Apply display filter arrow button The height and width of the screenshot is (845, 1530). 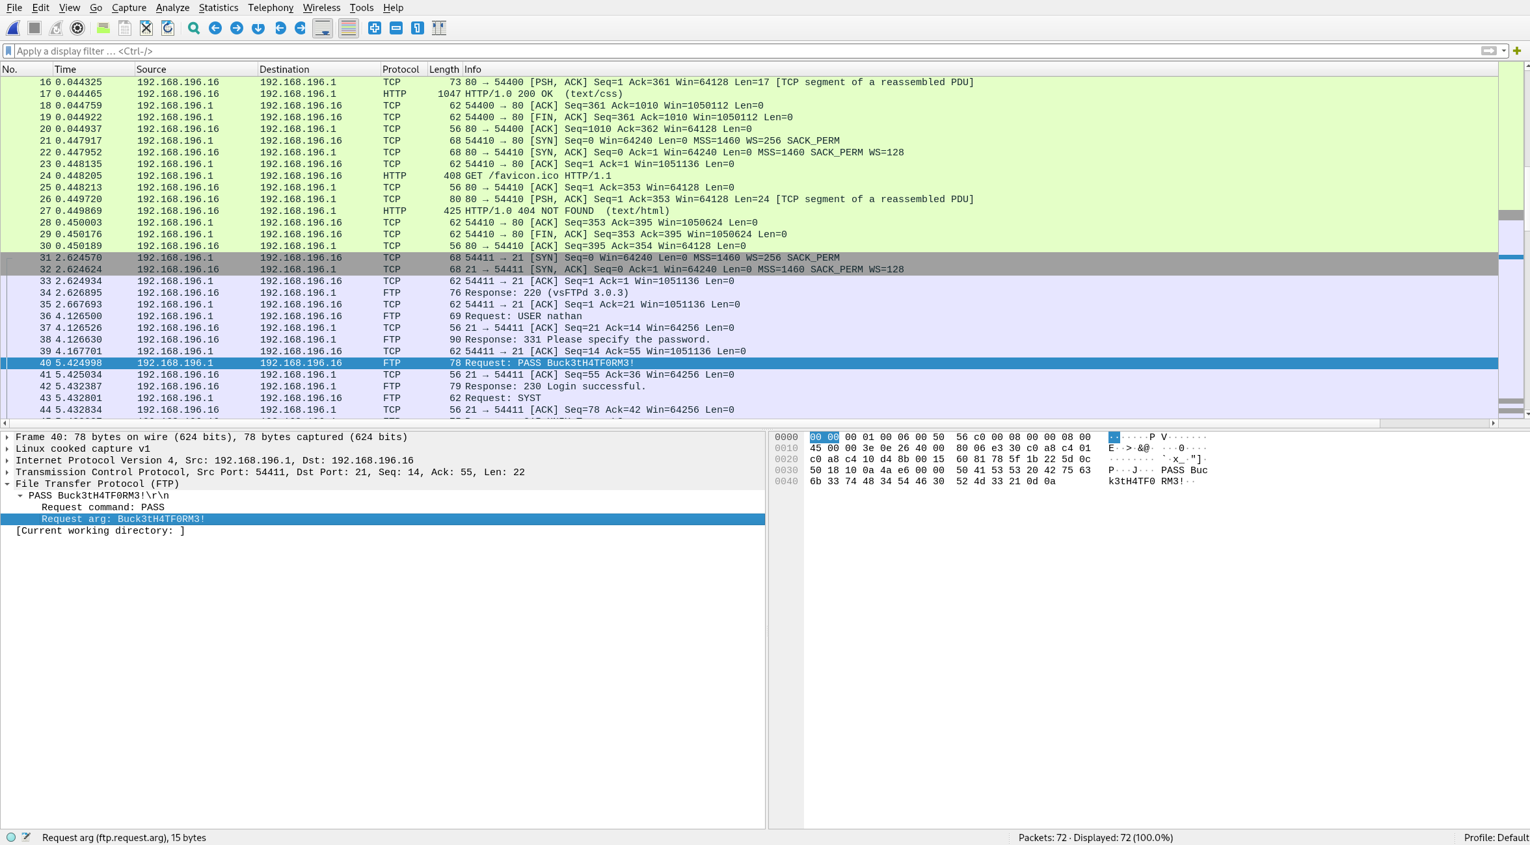click(1488, 51)
